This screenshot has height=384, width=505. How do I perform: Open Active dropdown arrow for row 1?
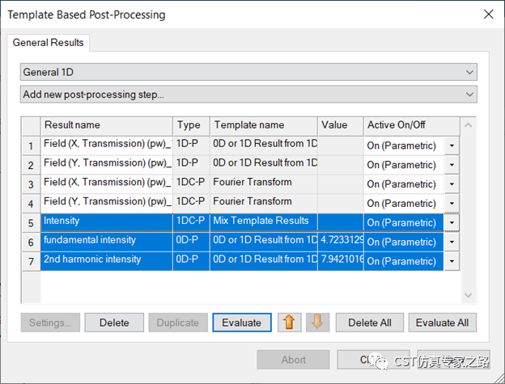point(452,146)
